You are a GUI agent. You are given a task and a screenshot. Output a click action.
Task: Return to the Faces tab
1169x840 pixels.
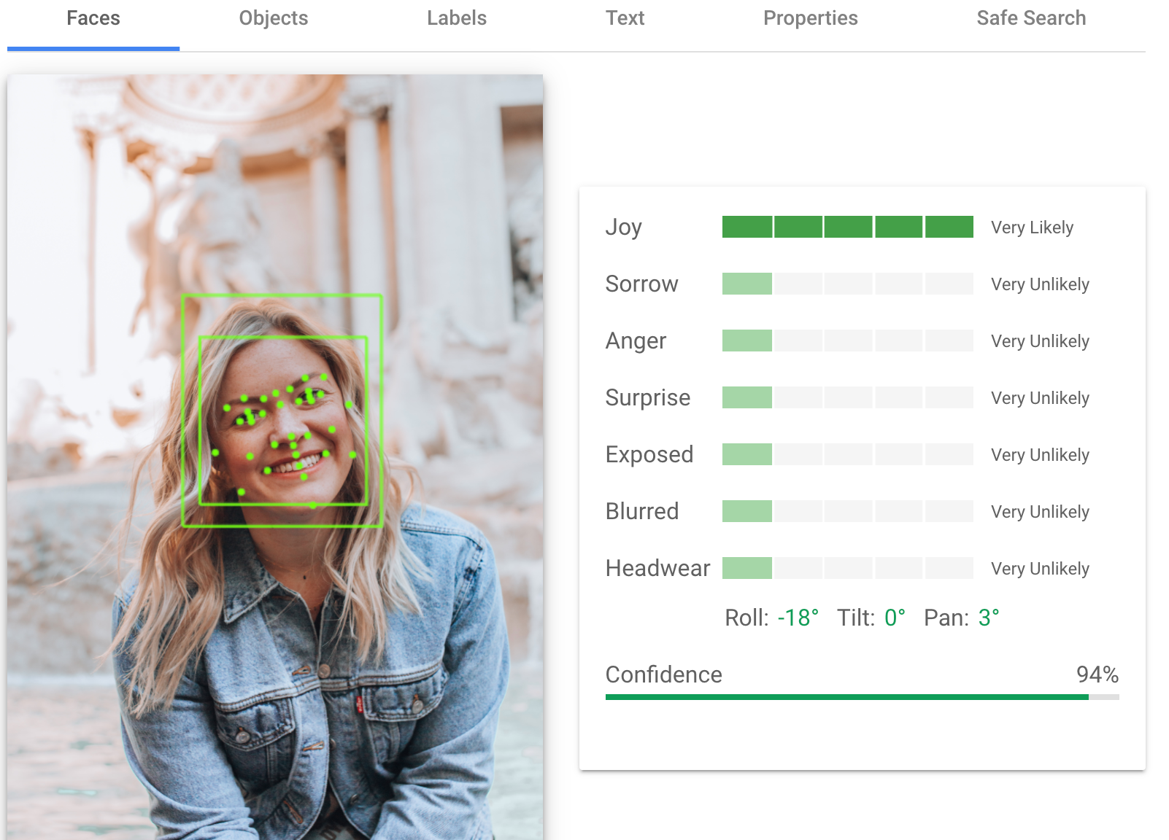click(x=93, y=18)
